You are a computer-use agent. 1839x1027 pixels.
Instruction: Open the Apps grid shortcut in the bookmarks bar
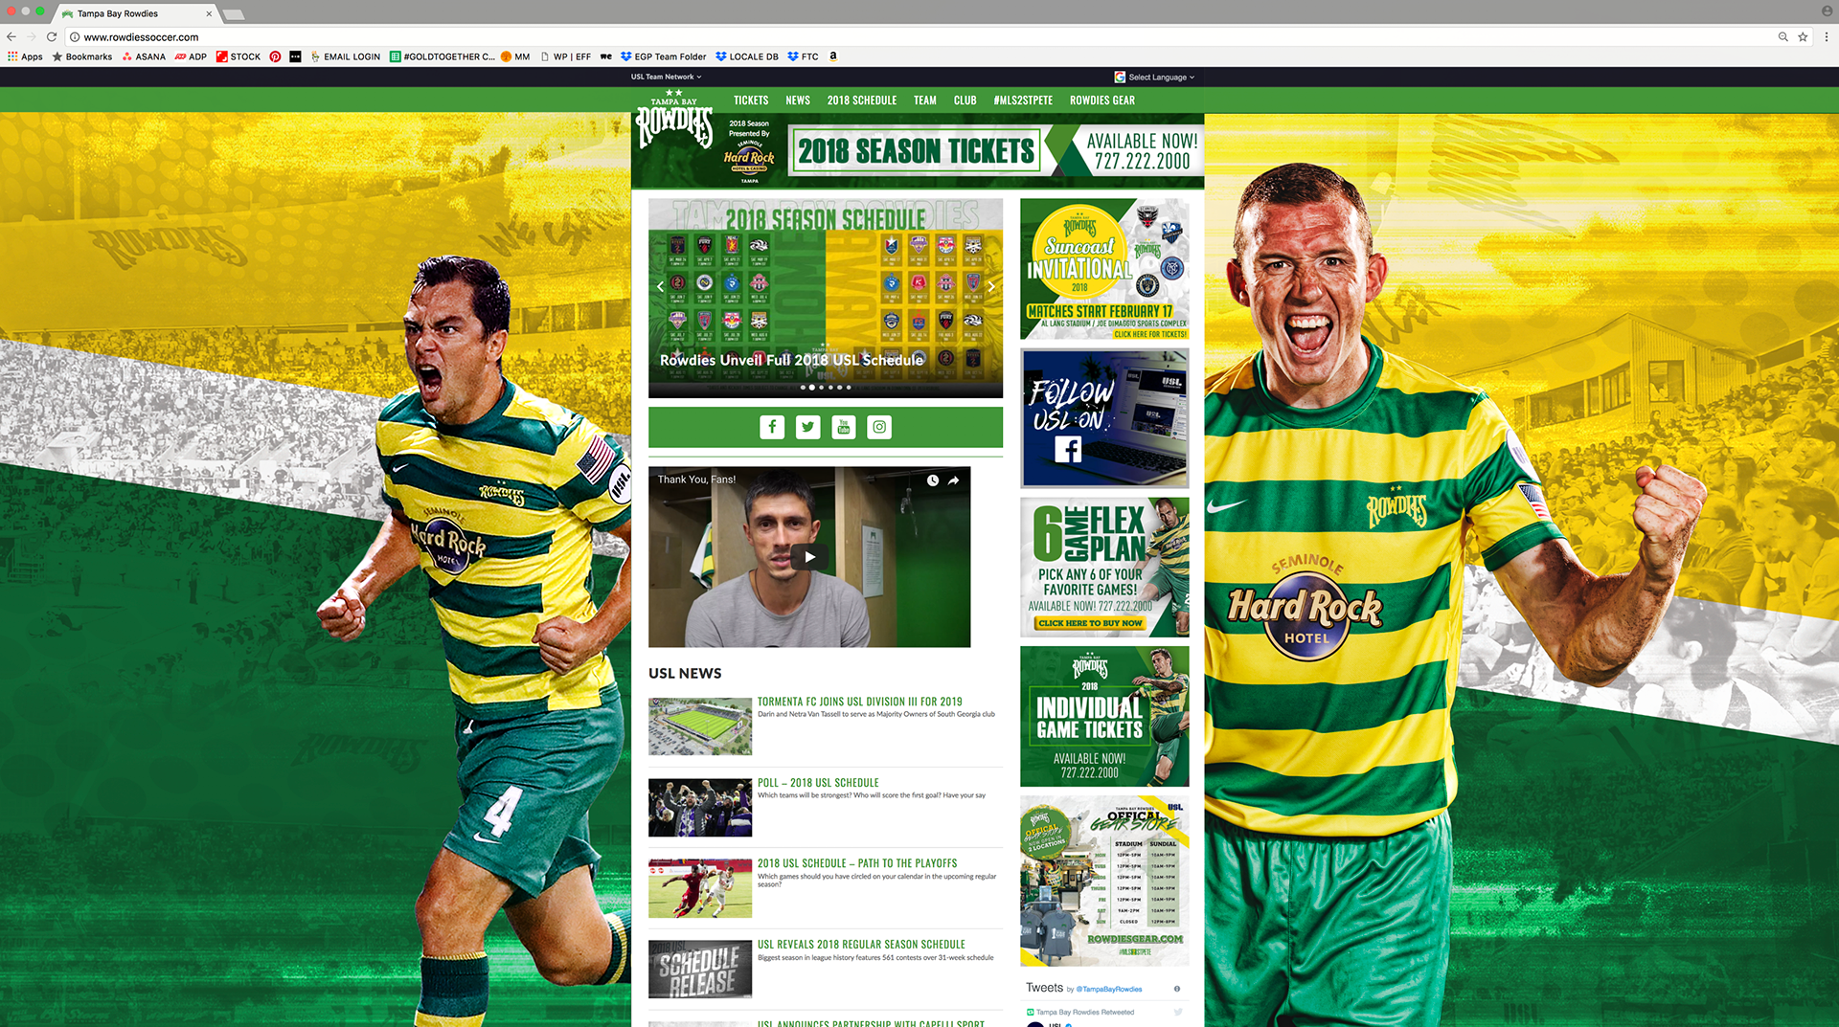coord(25,56)
